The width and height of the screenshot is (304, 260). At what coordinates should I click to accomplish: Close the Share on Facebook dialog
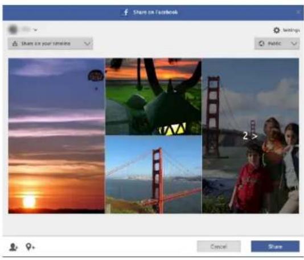(298, 12)
